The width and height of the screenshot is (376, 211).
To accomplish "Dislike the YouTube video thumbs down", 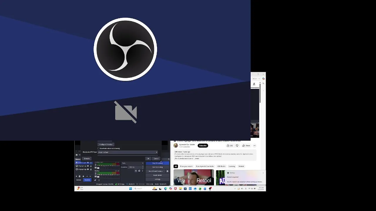I will (237, 146).
